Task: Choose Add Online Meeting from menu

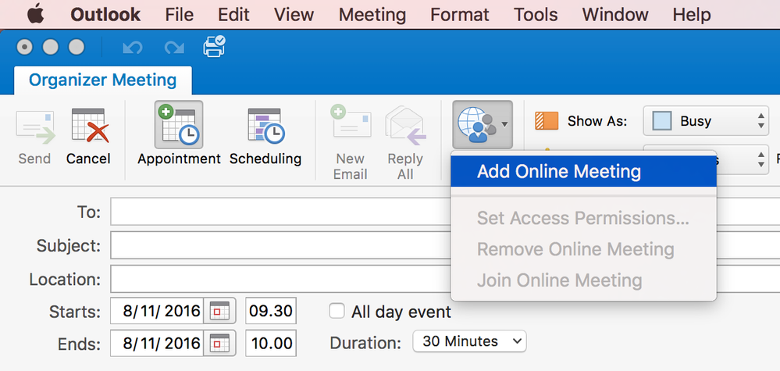Action: point(583,172)
